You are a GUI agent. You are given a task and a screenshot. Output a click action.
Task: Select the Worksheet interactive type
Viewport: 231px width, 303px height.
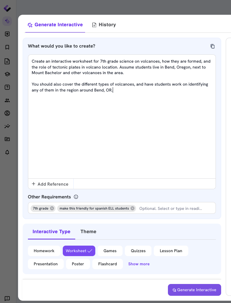point(79,251)
